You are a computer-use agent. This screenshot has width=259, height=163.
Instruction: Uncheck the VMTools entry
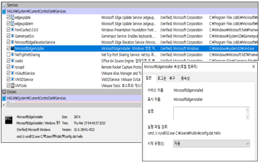click(8, 85)
